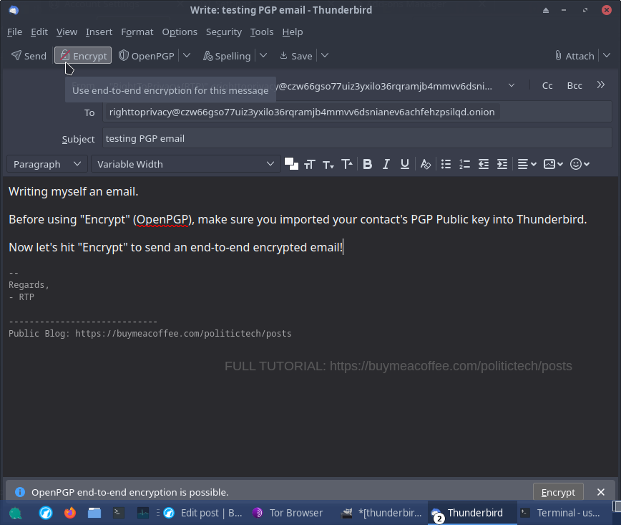Click the Send button

point(29,56)
